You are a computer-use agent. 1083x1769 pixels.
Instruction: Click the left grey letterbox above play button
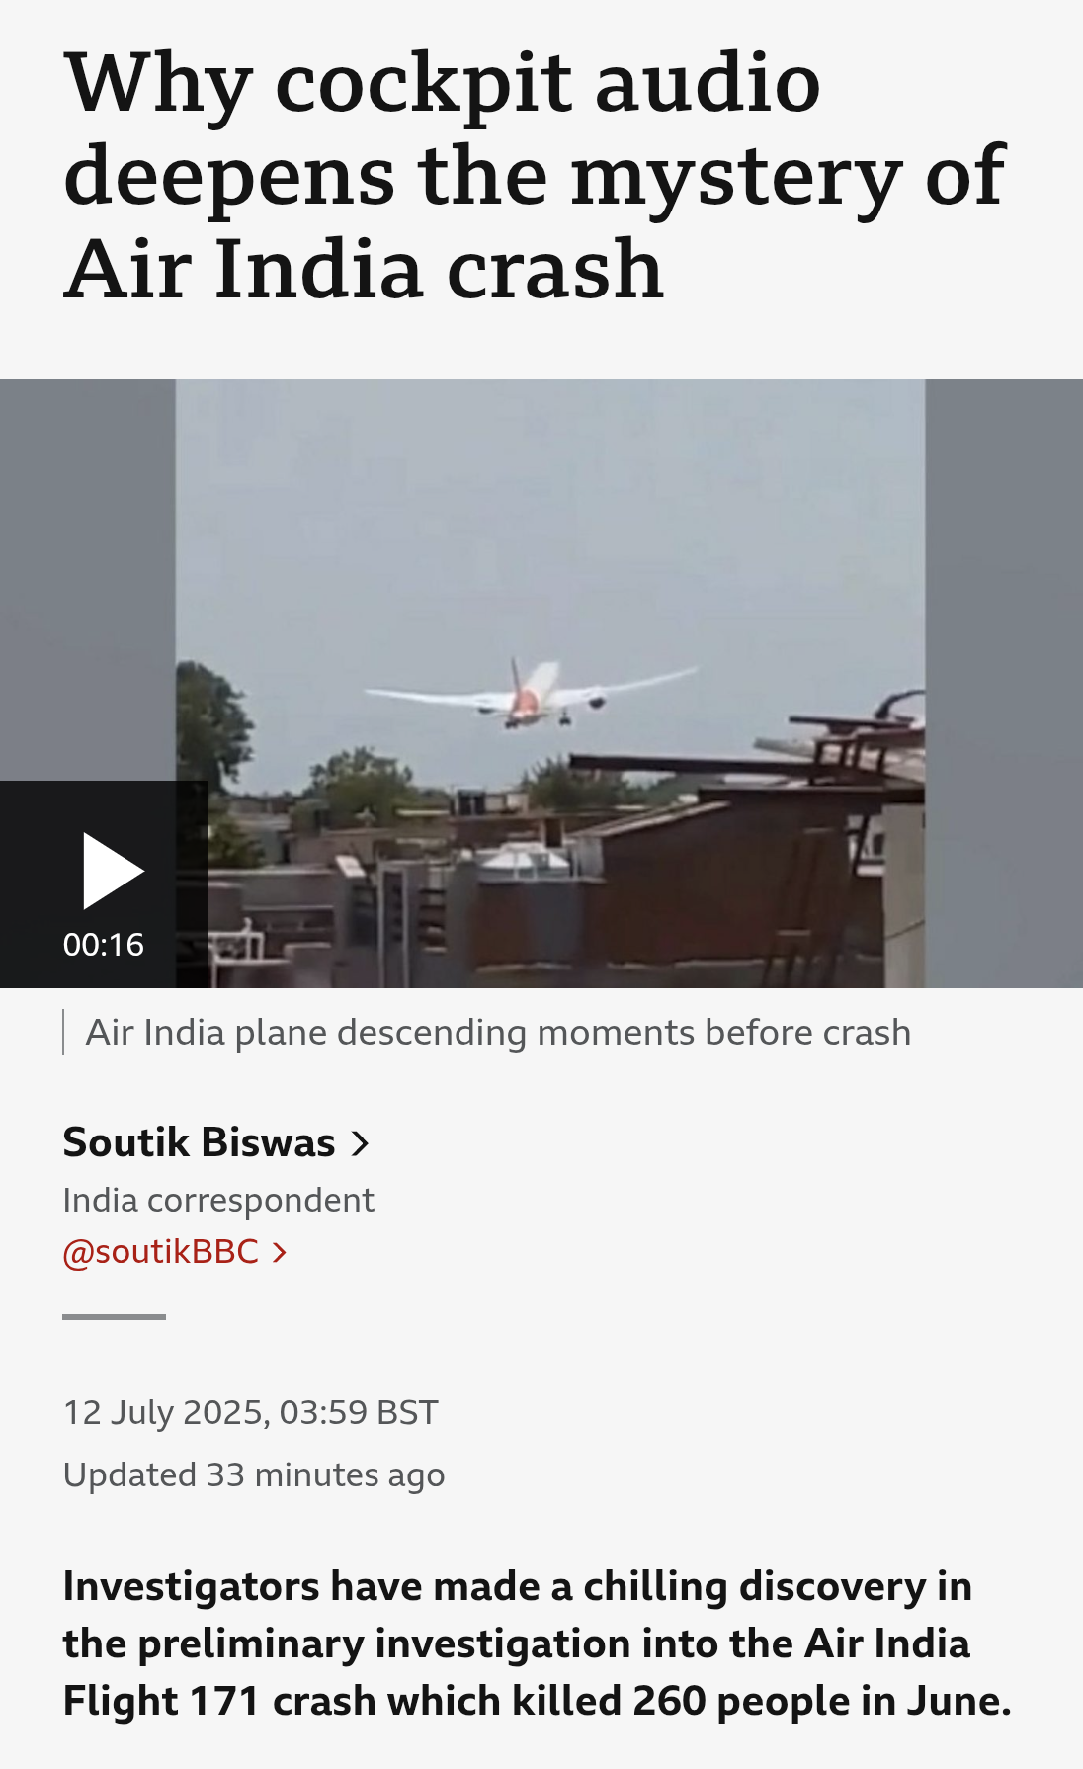click(88, 579)
